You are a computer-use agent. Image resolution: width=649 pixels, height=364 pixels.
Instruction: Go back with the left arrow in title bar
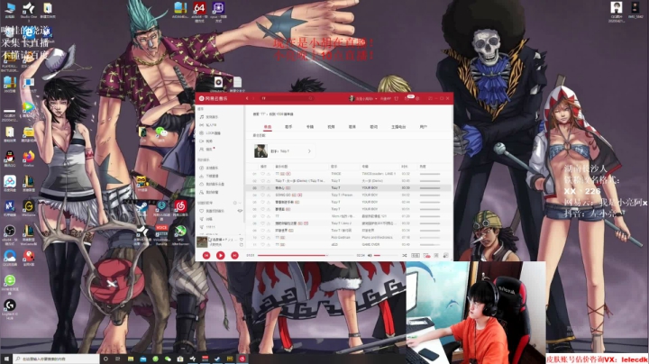pos(247,98)
